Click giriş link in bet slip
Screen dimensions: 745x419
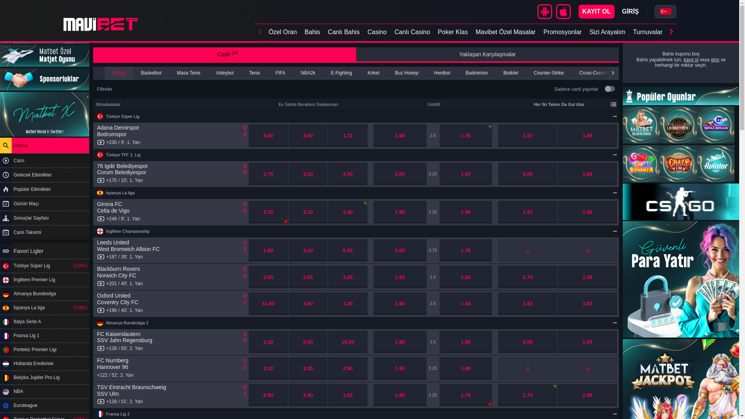(x=715, y=60)
